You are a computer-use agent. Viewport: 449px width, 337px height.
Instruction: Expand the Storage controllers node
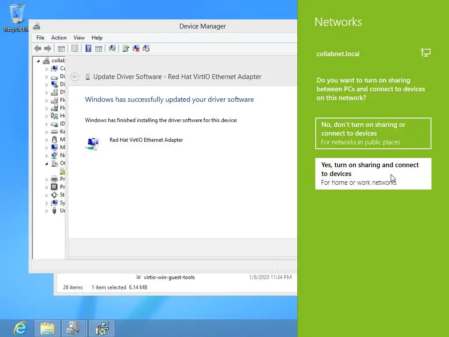46,195
